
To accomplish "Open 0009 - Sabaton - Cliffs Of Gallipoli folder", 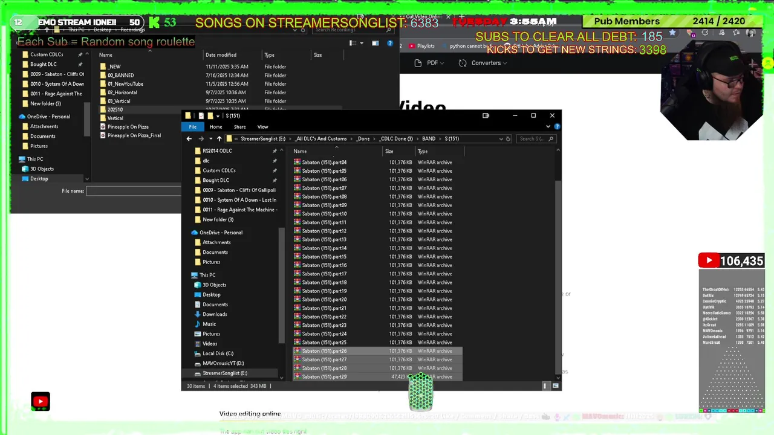I will click(x=235, y=190).
